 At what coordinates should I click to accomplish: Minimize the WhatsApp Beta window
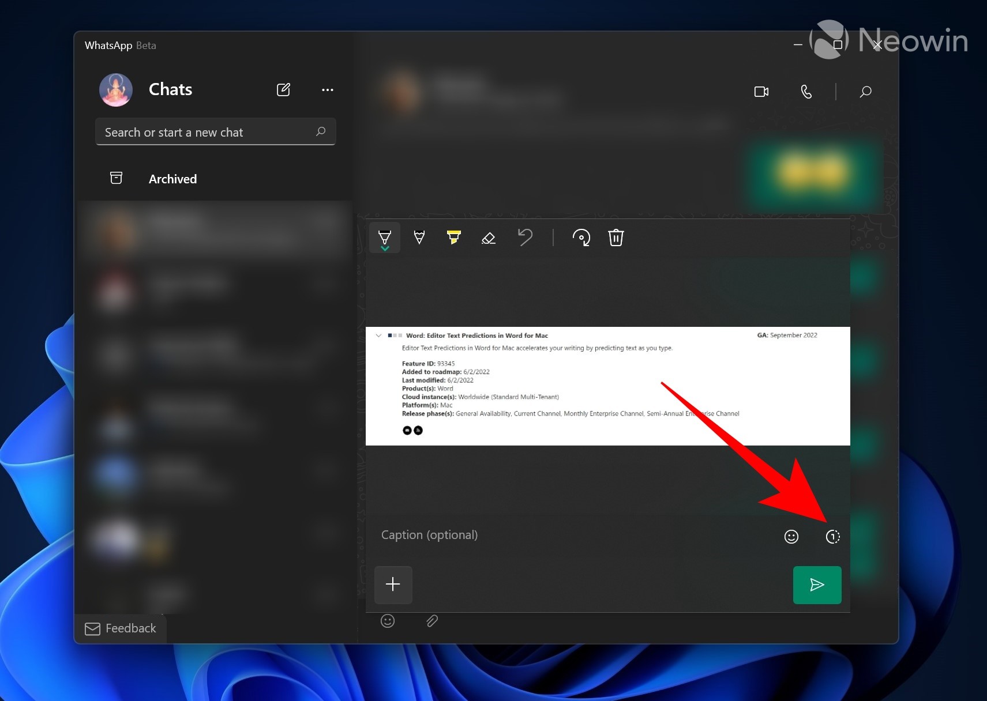pyautogui.click(x=798, y=44)
